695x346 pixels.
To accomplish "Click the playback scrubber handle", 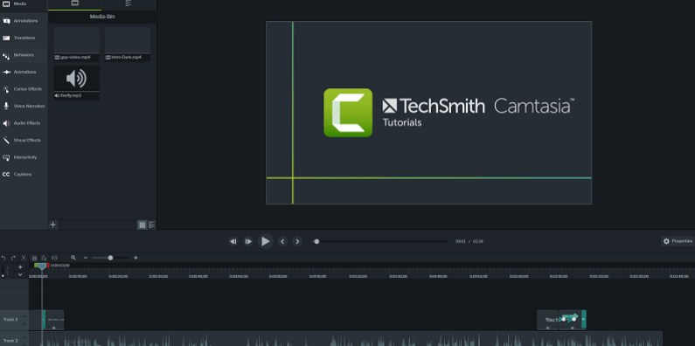I will click(x=316, y=241).
